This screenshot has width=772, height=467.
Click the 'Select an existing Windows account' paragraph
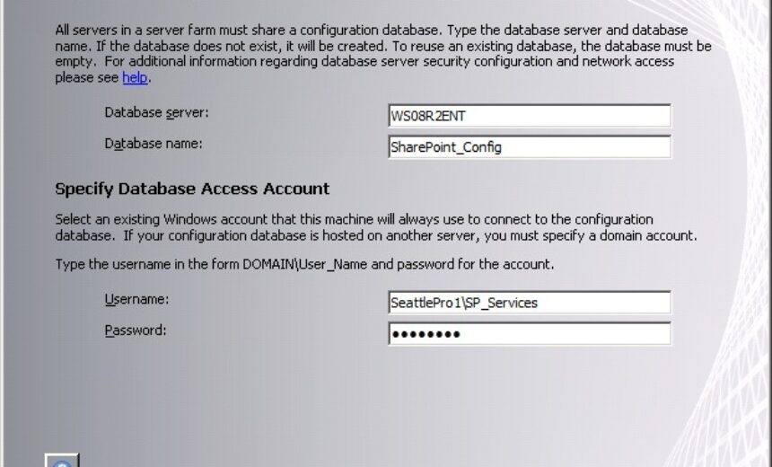(x=359, y=227)
